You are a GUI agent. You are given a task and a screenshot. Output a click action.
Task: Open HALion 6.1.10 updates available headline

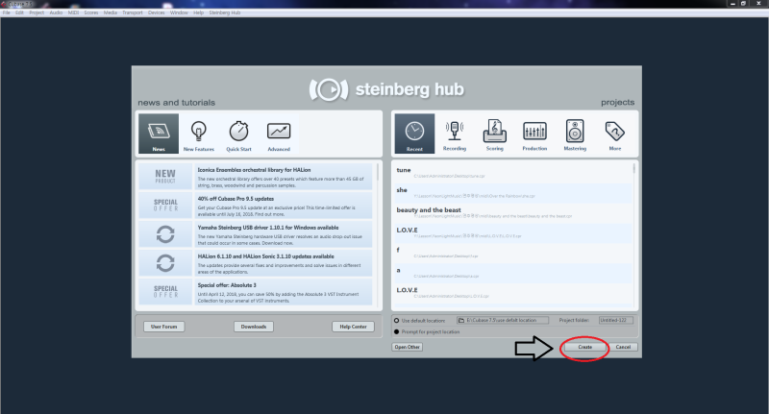pyautogui.click(x=266, y=256)
